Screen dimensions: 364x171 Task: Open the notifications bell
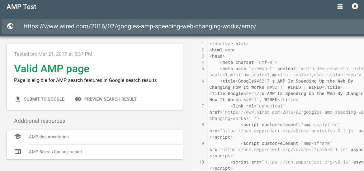355,7
